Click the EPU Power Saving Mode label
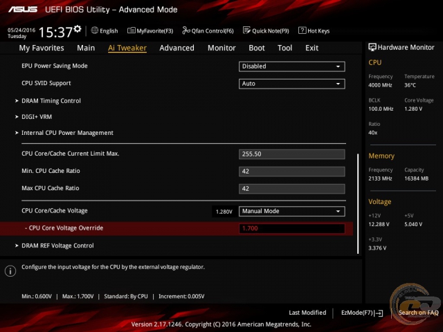 coord(55,66)
